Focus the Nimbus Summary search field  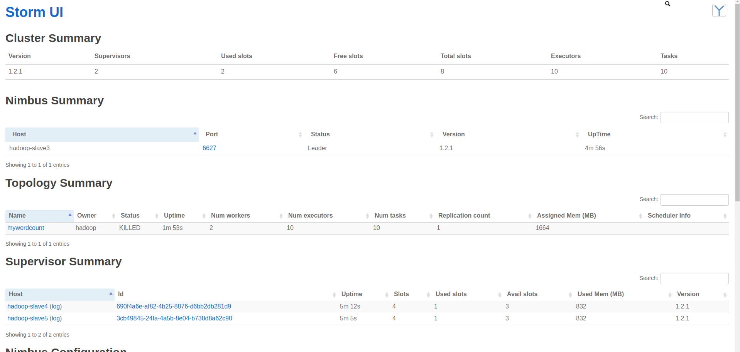[x=694, y=117]
